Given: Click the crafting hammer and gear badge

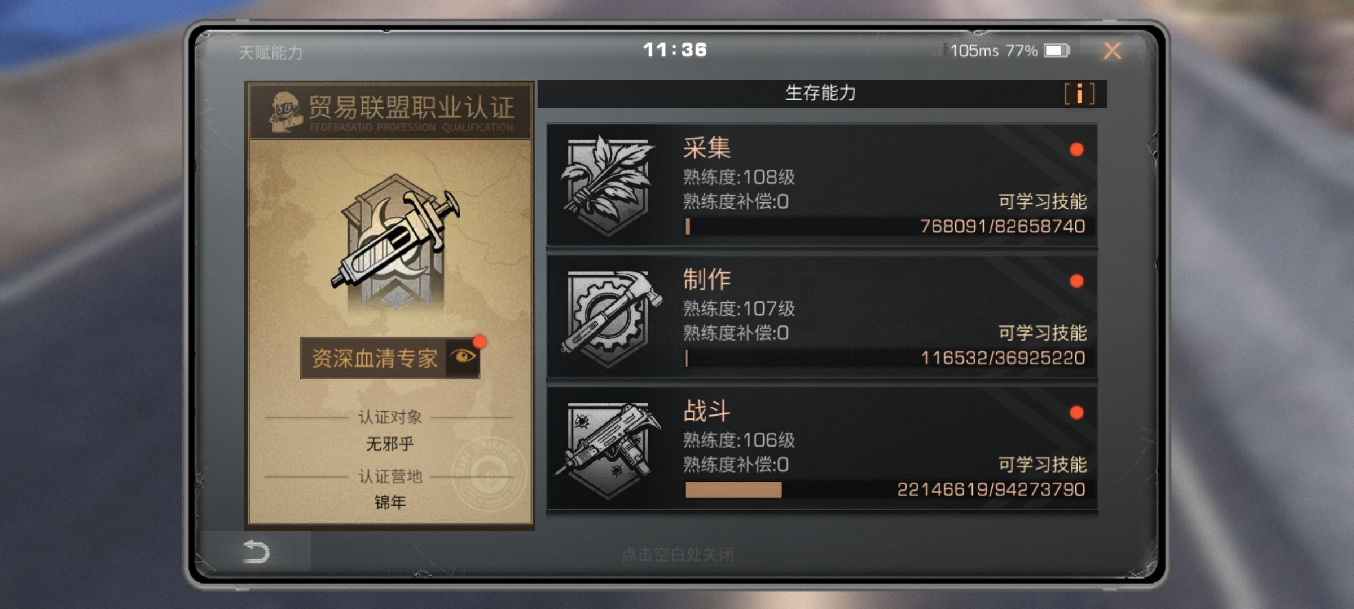Looking at the screenshot, I should point(612,317).
